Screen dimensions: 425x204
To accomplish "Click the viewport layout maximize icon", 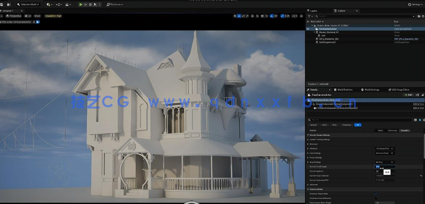I will pyautogui.click(x=302, y=16).
